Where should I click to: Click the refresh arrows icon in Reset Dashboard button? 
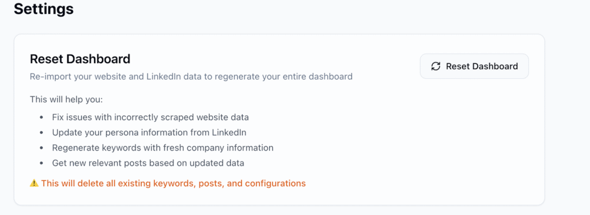[x=436, y=67]
